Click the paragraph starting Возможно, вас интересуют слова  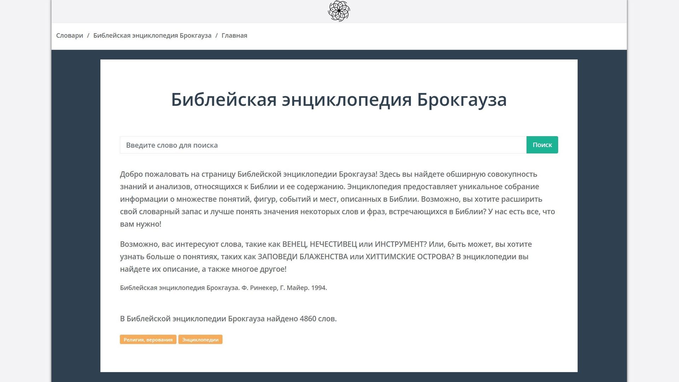(326, 257)
